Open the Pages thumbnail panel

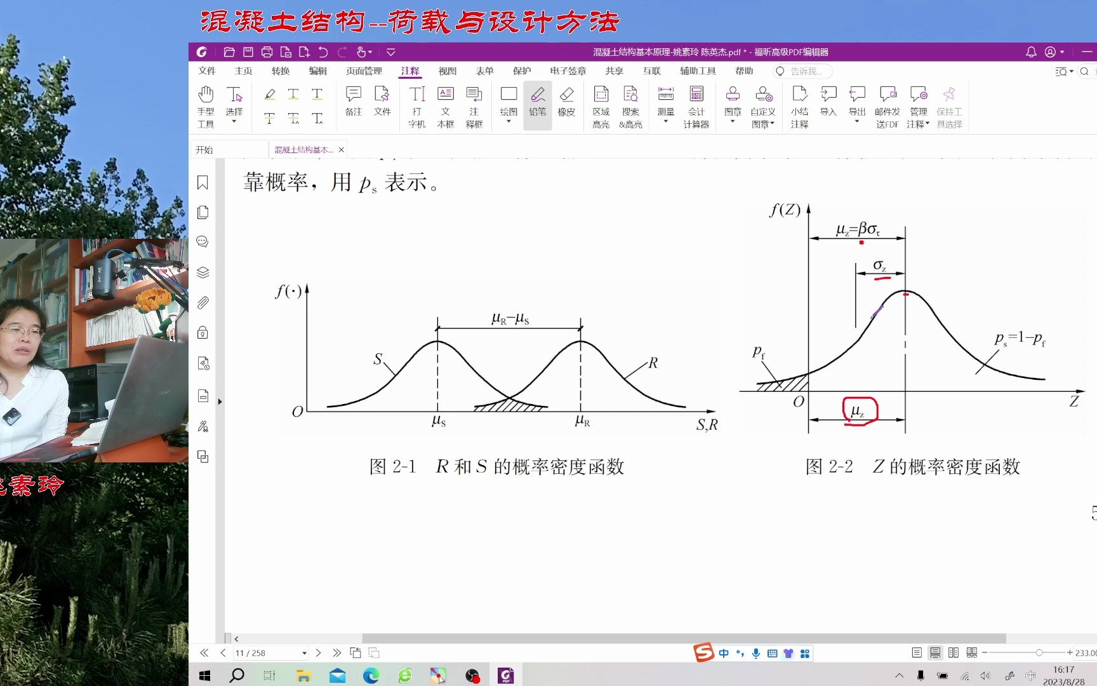pyautogui.click(x=203, y=212)
